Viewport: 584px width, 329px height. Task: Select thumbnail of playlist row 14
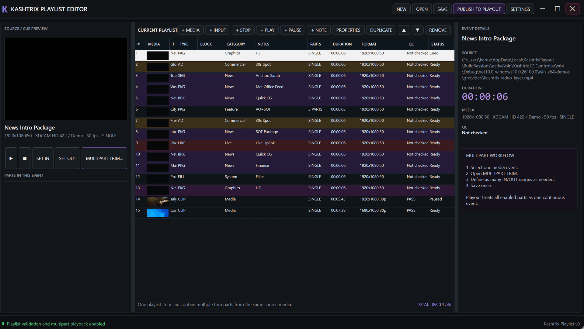158,202
